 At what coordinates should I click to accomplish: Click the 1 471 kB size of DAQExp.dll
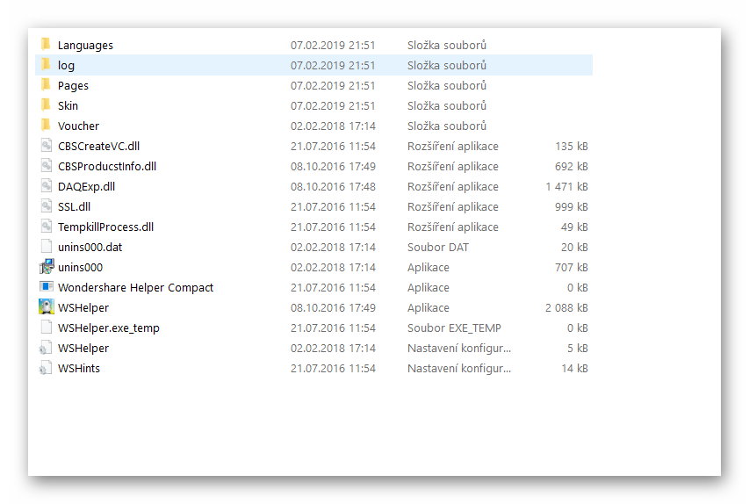pyautogui.click(x=566, y=187)
